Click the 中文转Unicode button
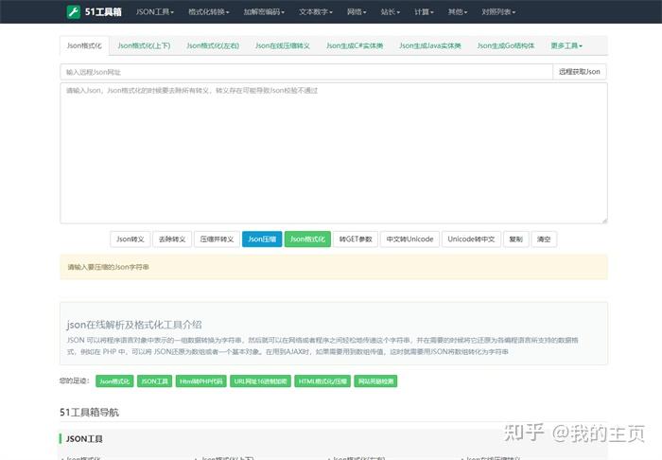Image resolution: width=662 pixels, height=460 pixels. tap(409, 239)
